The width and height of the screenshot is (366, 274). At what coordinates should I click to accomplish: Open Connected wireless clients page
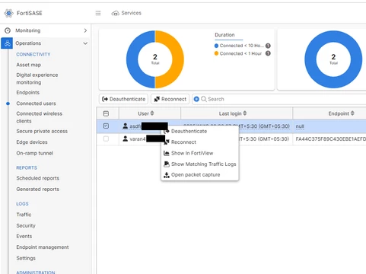point(40,117)
